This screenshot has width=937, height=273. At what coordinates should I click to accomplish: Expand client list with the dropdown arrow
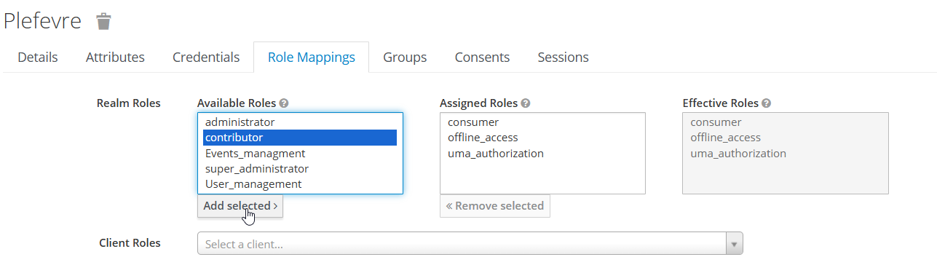(x=735, y=244)
